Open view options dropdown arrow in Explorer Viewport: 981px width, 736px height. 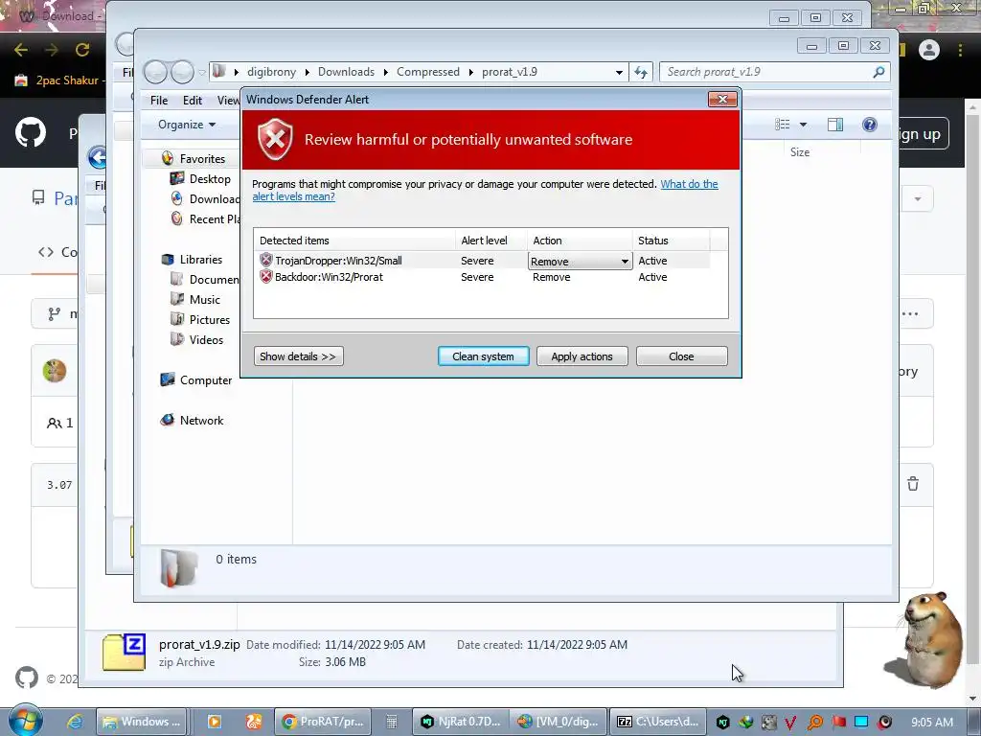803,125
